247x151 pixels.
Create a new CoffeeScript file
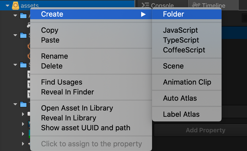187,50
